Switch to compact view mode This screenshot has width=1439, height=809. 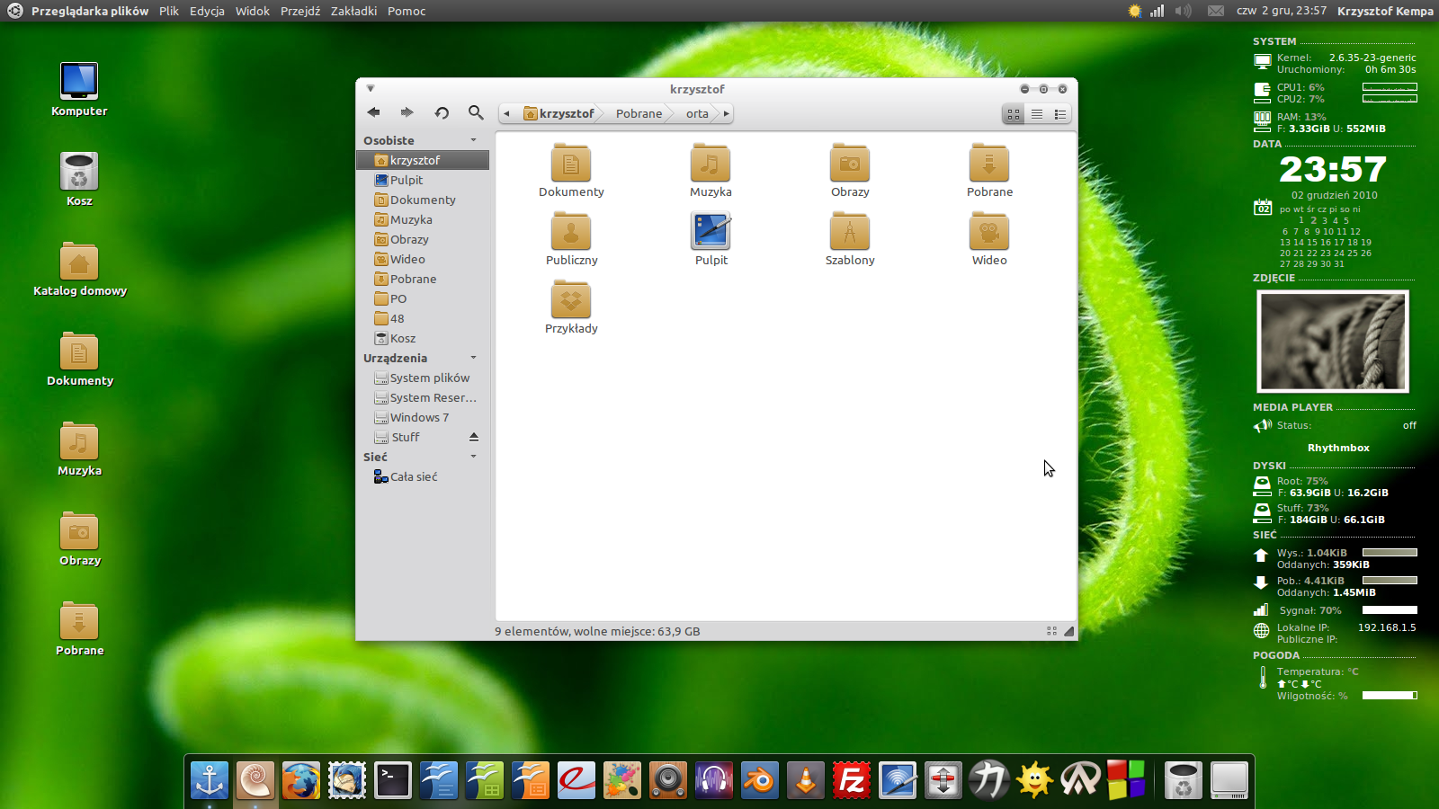click(x=1060, y=114)
